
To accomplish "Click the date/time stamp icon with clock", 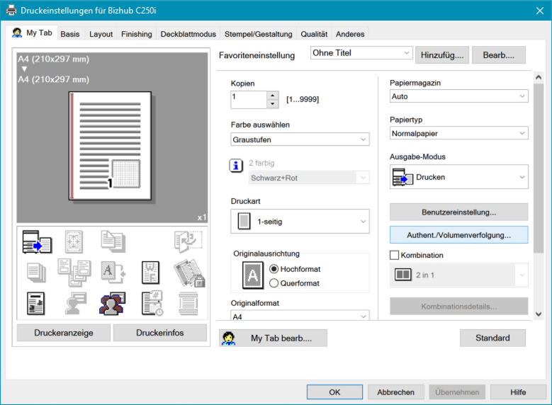I will 151,303.
